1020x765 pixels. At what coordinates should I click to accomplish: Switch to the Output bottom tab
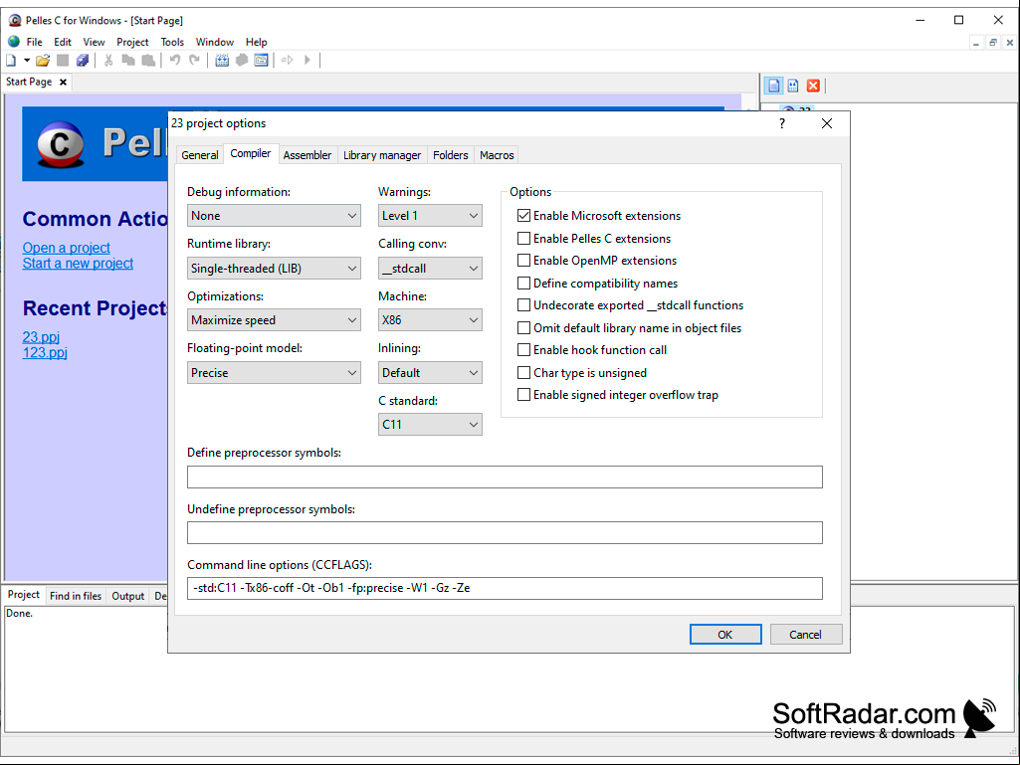(x=127, y=595)
